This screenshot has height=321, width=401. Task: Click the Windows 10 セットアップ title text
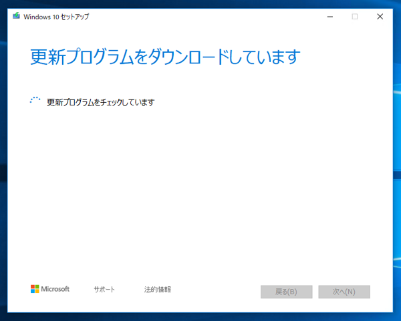[56, 17]
